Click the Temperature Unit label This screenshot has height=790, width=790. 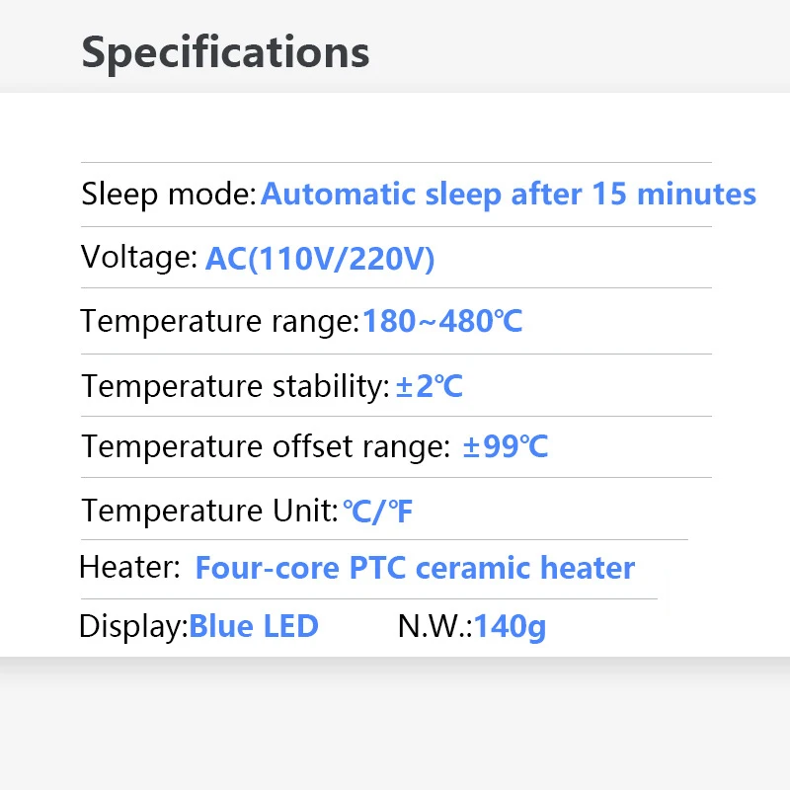coord(209,511)
